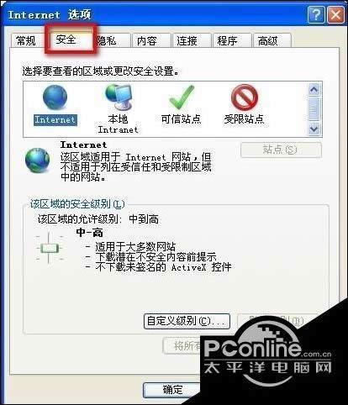
Task: Click the 受限站点 zone label
Action: (x=244, y=119)
